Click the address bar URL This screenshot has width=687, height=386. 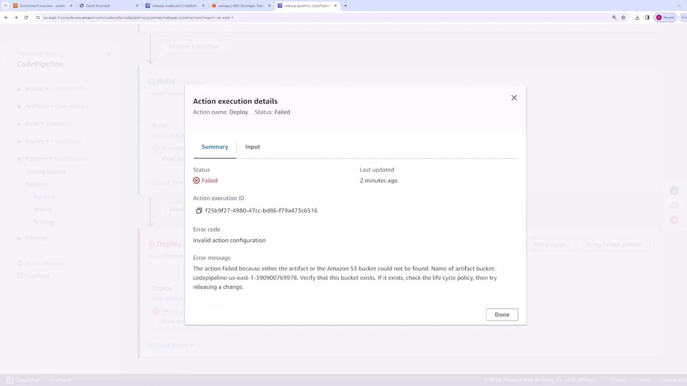(138, 17)
